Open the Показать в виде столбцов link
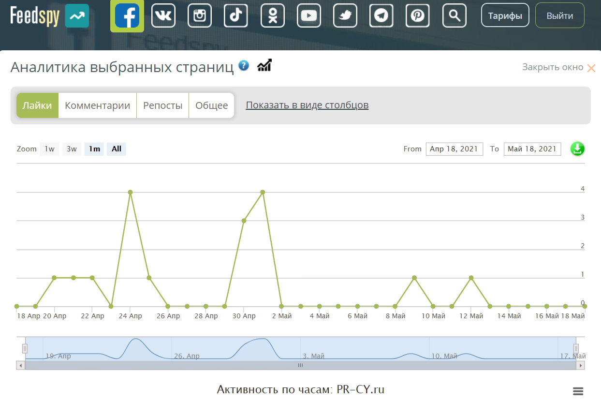Viewport: 601px width, 401px height. [x=307, y=105]
